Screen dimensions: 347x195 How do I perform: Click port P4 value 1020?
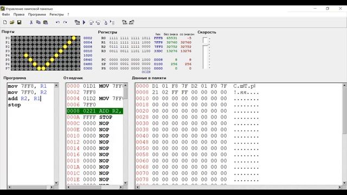tap(88, 55)
